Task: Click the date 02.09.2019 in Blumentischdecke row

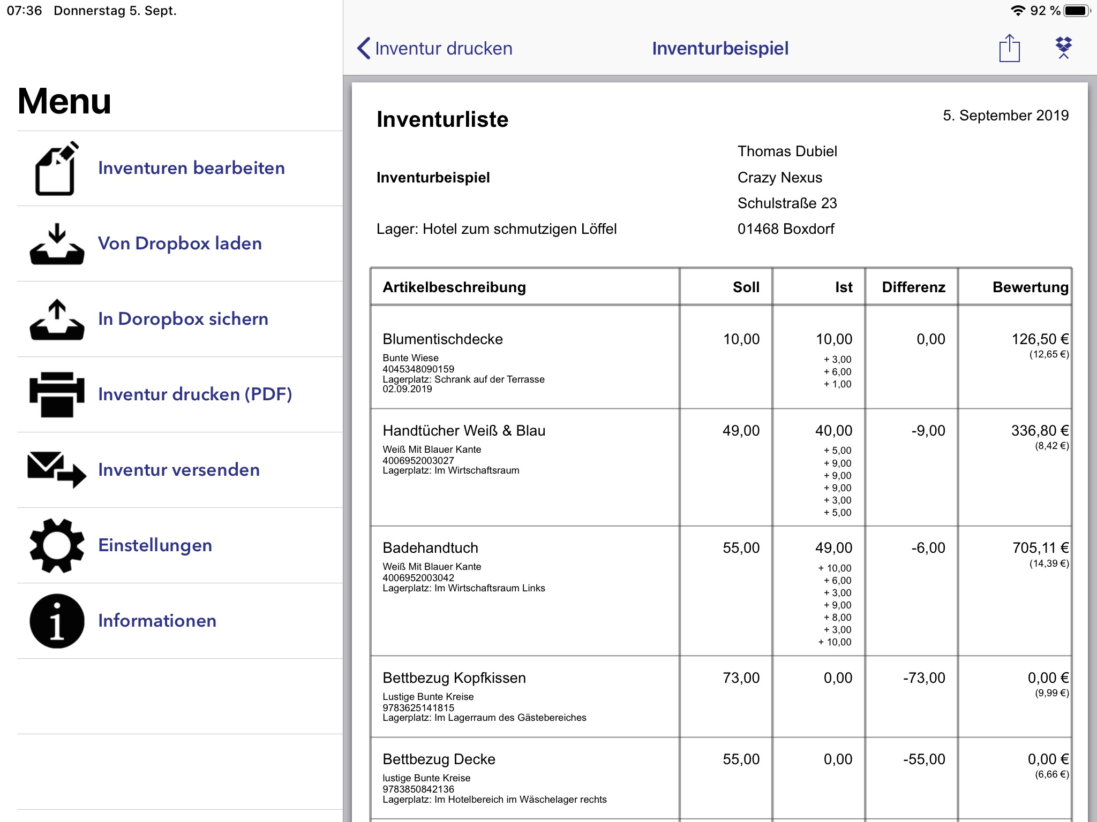Action: pos(407,389)
